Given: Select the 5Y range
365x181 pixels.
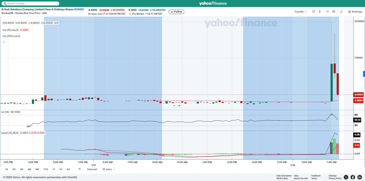Looking at the screenshot, I should 61,169.
